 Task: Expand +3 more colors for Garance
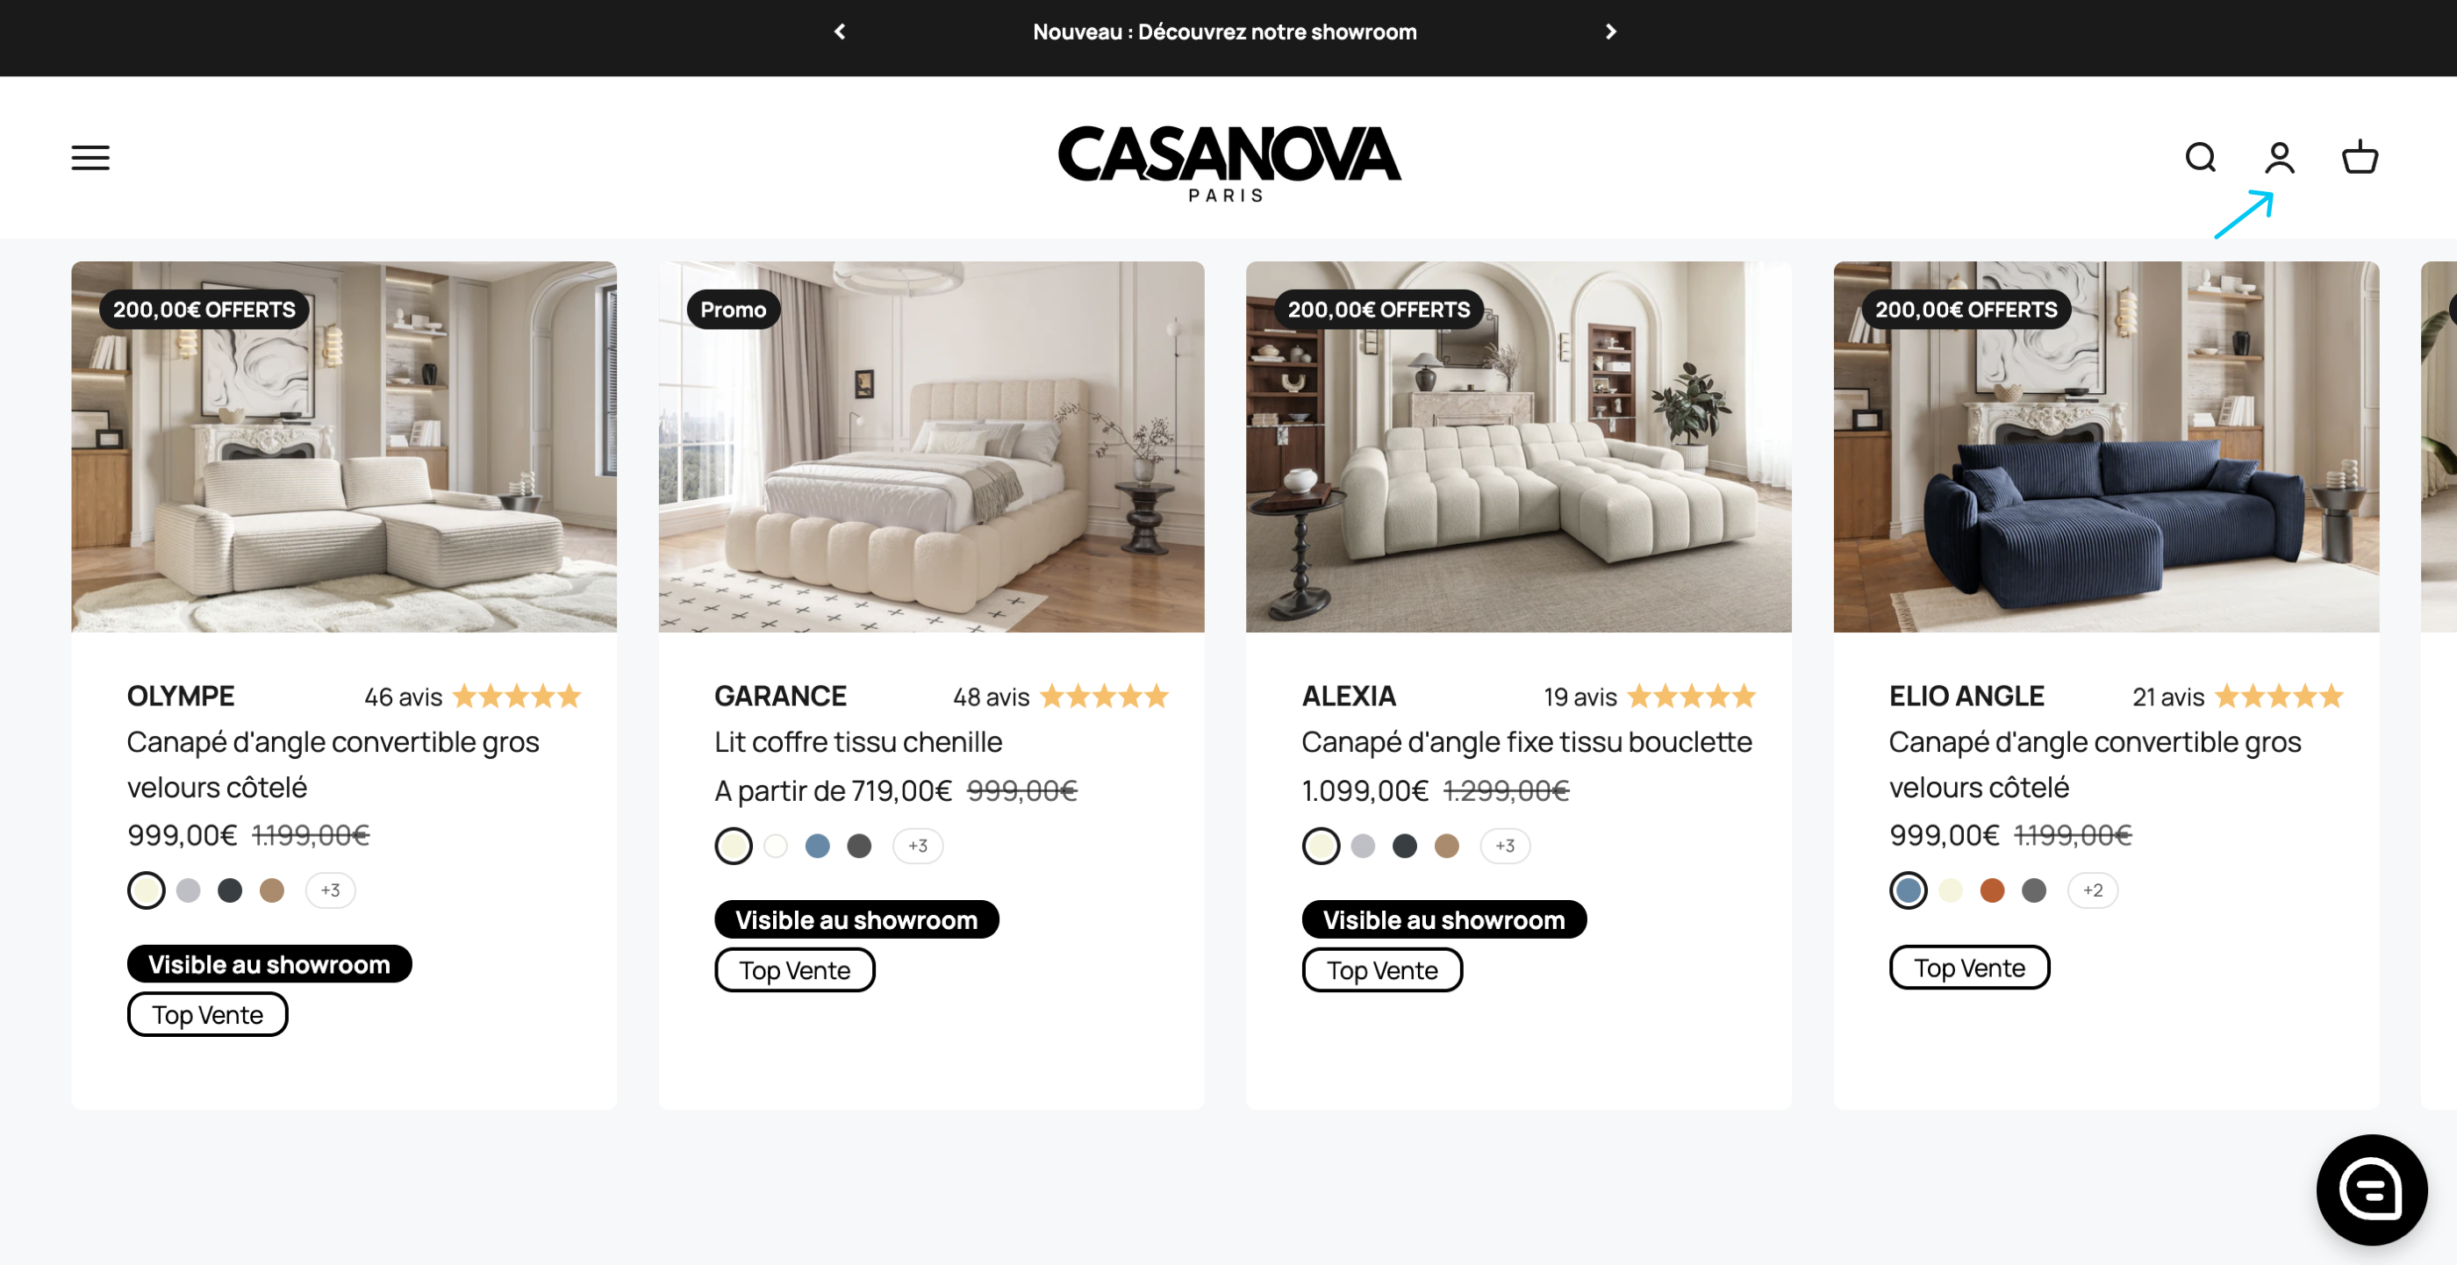click(918, 846)
